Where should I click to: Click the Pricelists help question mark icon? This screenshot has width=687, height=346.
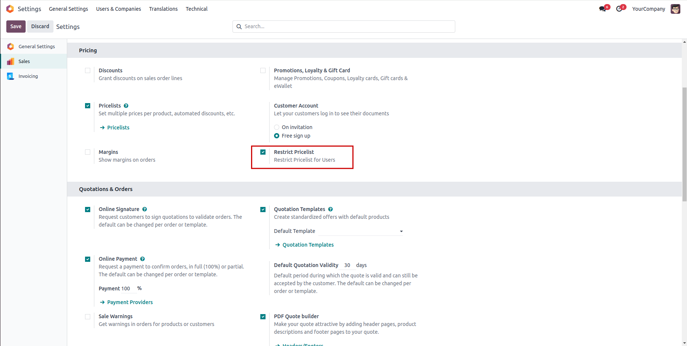[126, 106]
